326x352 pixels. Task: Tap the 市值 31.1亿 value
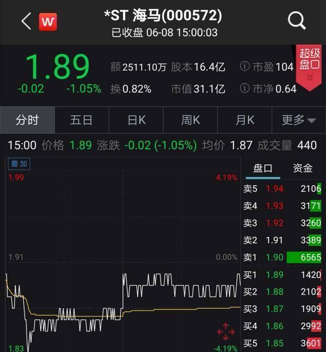[x=198, y=89]
